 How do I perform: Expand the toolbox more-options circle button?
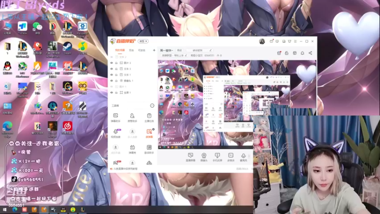pyautogui.click(x=152, y=106)
